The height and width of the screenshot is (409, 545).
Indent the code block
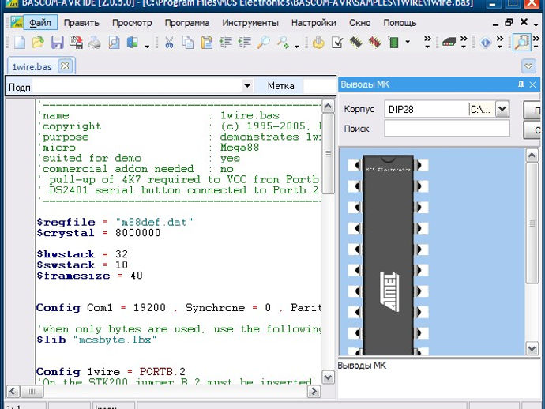click(226, 43)
